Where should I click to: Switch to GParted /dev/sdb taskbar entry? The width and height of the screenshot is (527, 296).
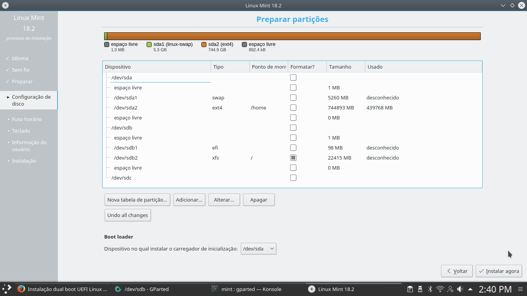(x=160, y=289)
